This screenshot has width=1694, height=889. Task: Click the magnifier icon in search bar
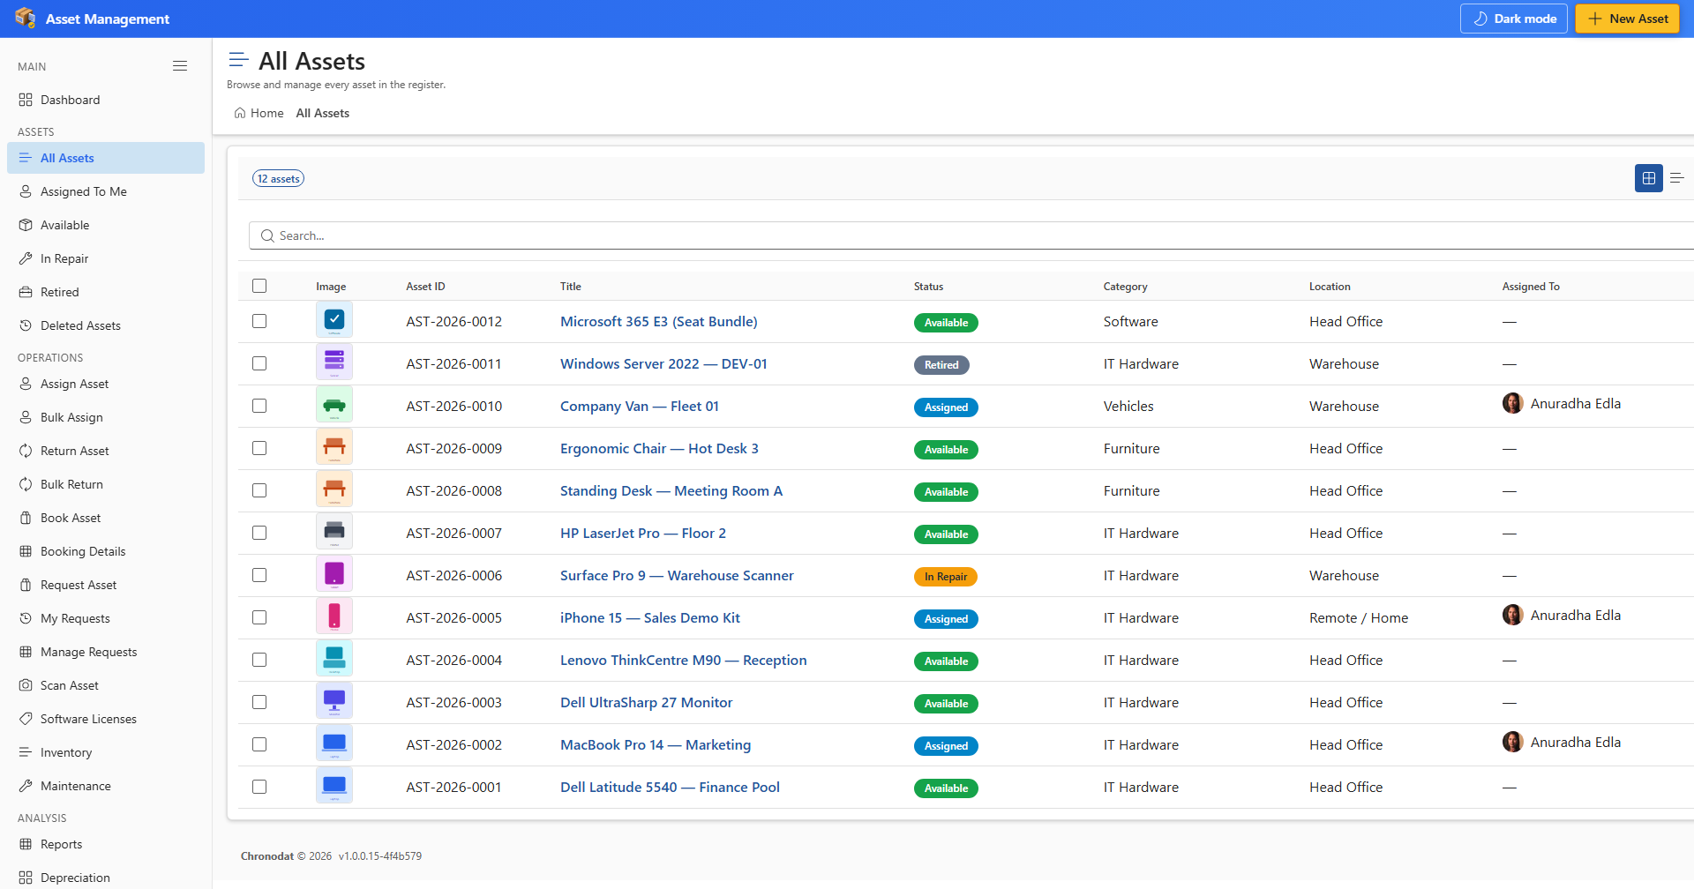pyautogui.click(x=267, y=235)
